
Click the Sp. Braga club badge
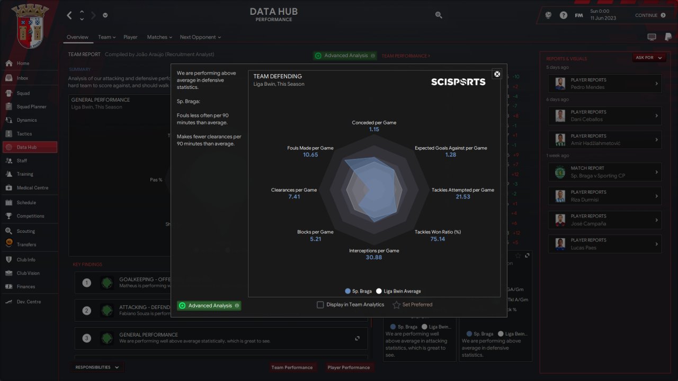click(30, 25)
